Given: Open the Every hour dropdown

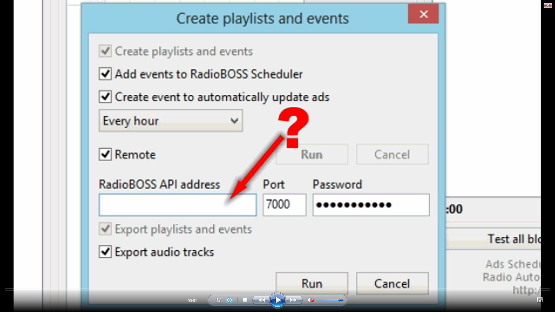Looking at the screenshot, I should pyautogui.click(x=171, y=121).
